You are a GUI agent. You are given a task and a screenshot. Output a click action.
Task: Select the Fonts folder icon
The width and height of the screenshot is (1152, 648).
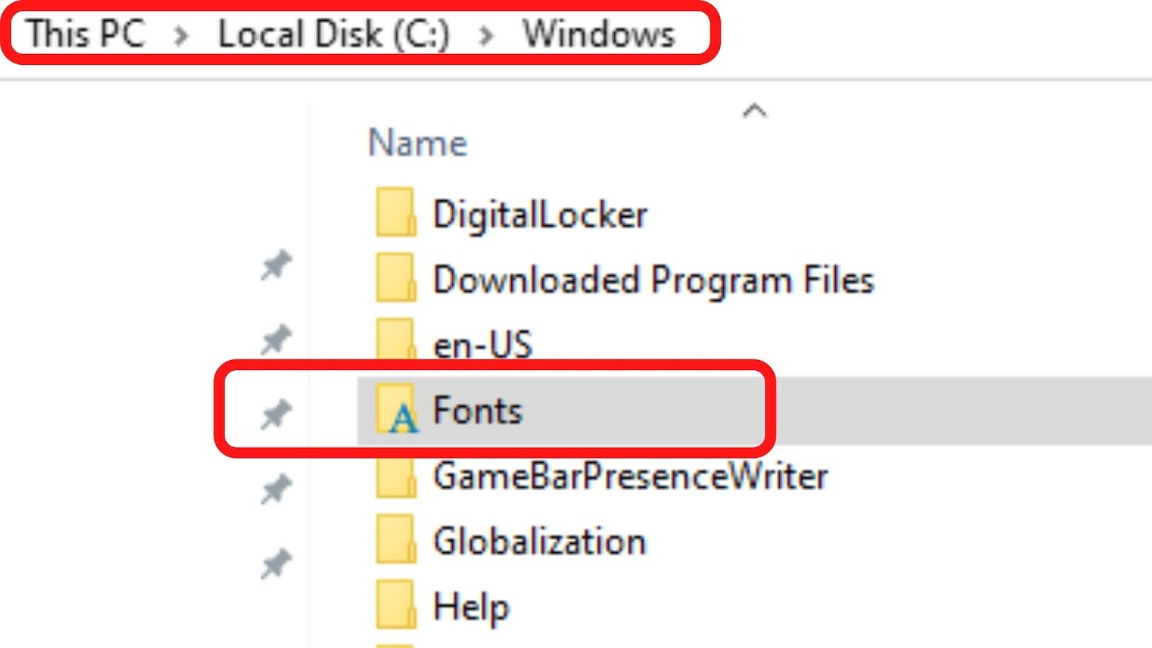point(397,408)
